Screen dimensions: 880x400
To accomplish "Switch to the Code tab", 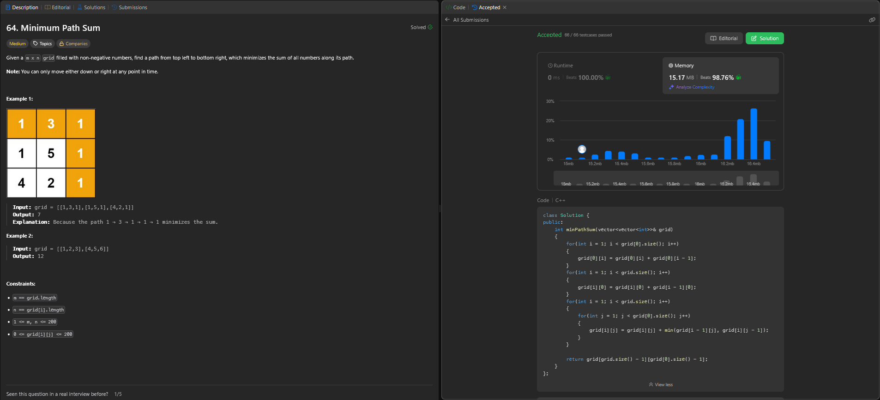I will click(x=456, y=7).
